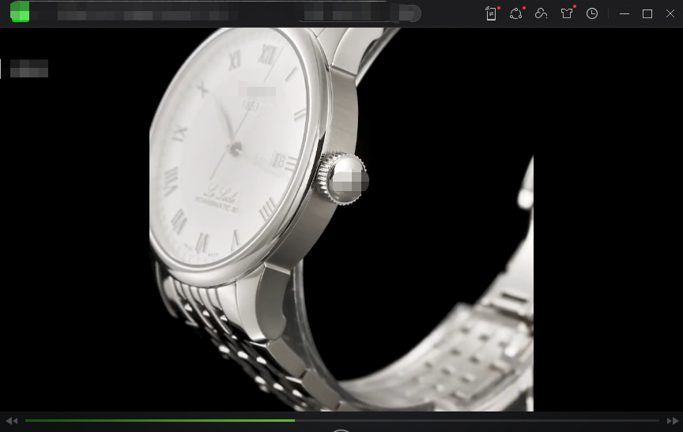683x432 pixels.
Task: Open the phone transfer icon in title bar
Action: pos(491,13)
